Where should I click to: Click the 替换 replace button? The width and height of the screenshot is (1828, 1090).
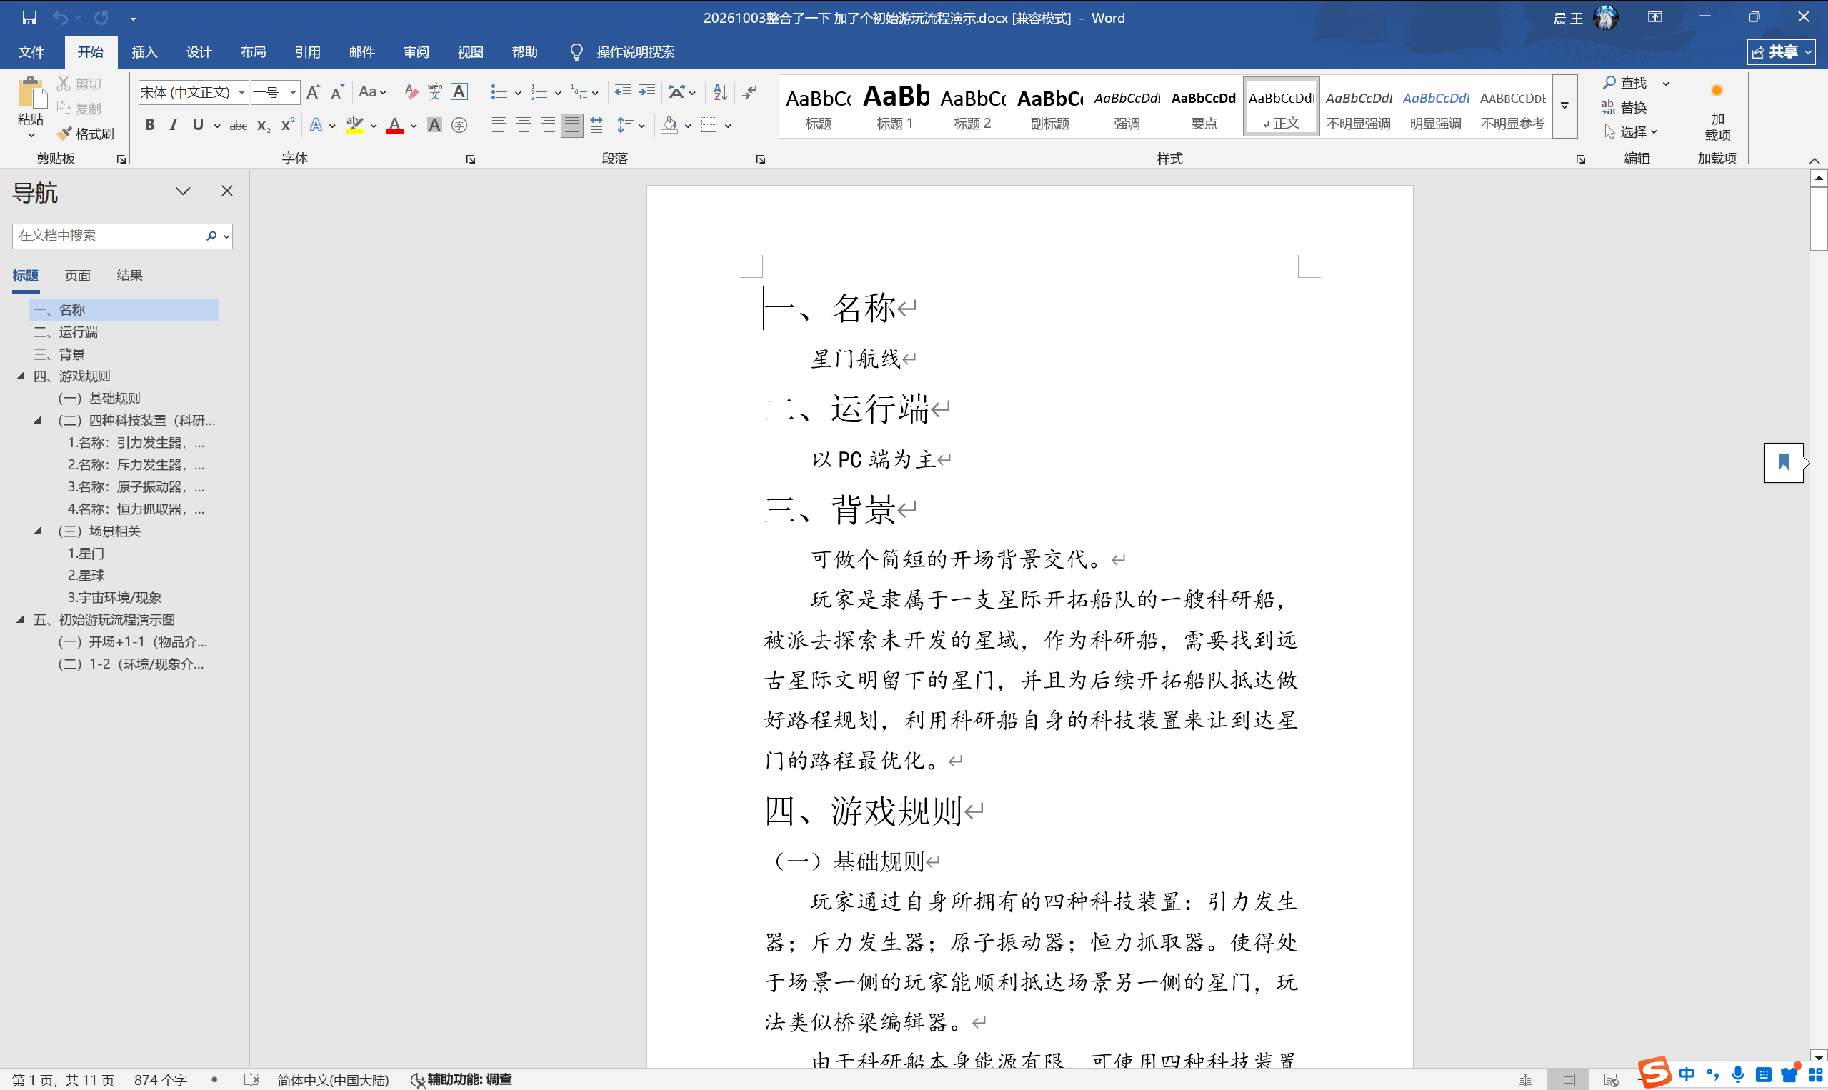tap(1624, 107)
